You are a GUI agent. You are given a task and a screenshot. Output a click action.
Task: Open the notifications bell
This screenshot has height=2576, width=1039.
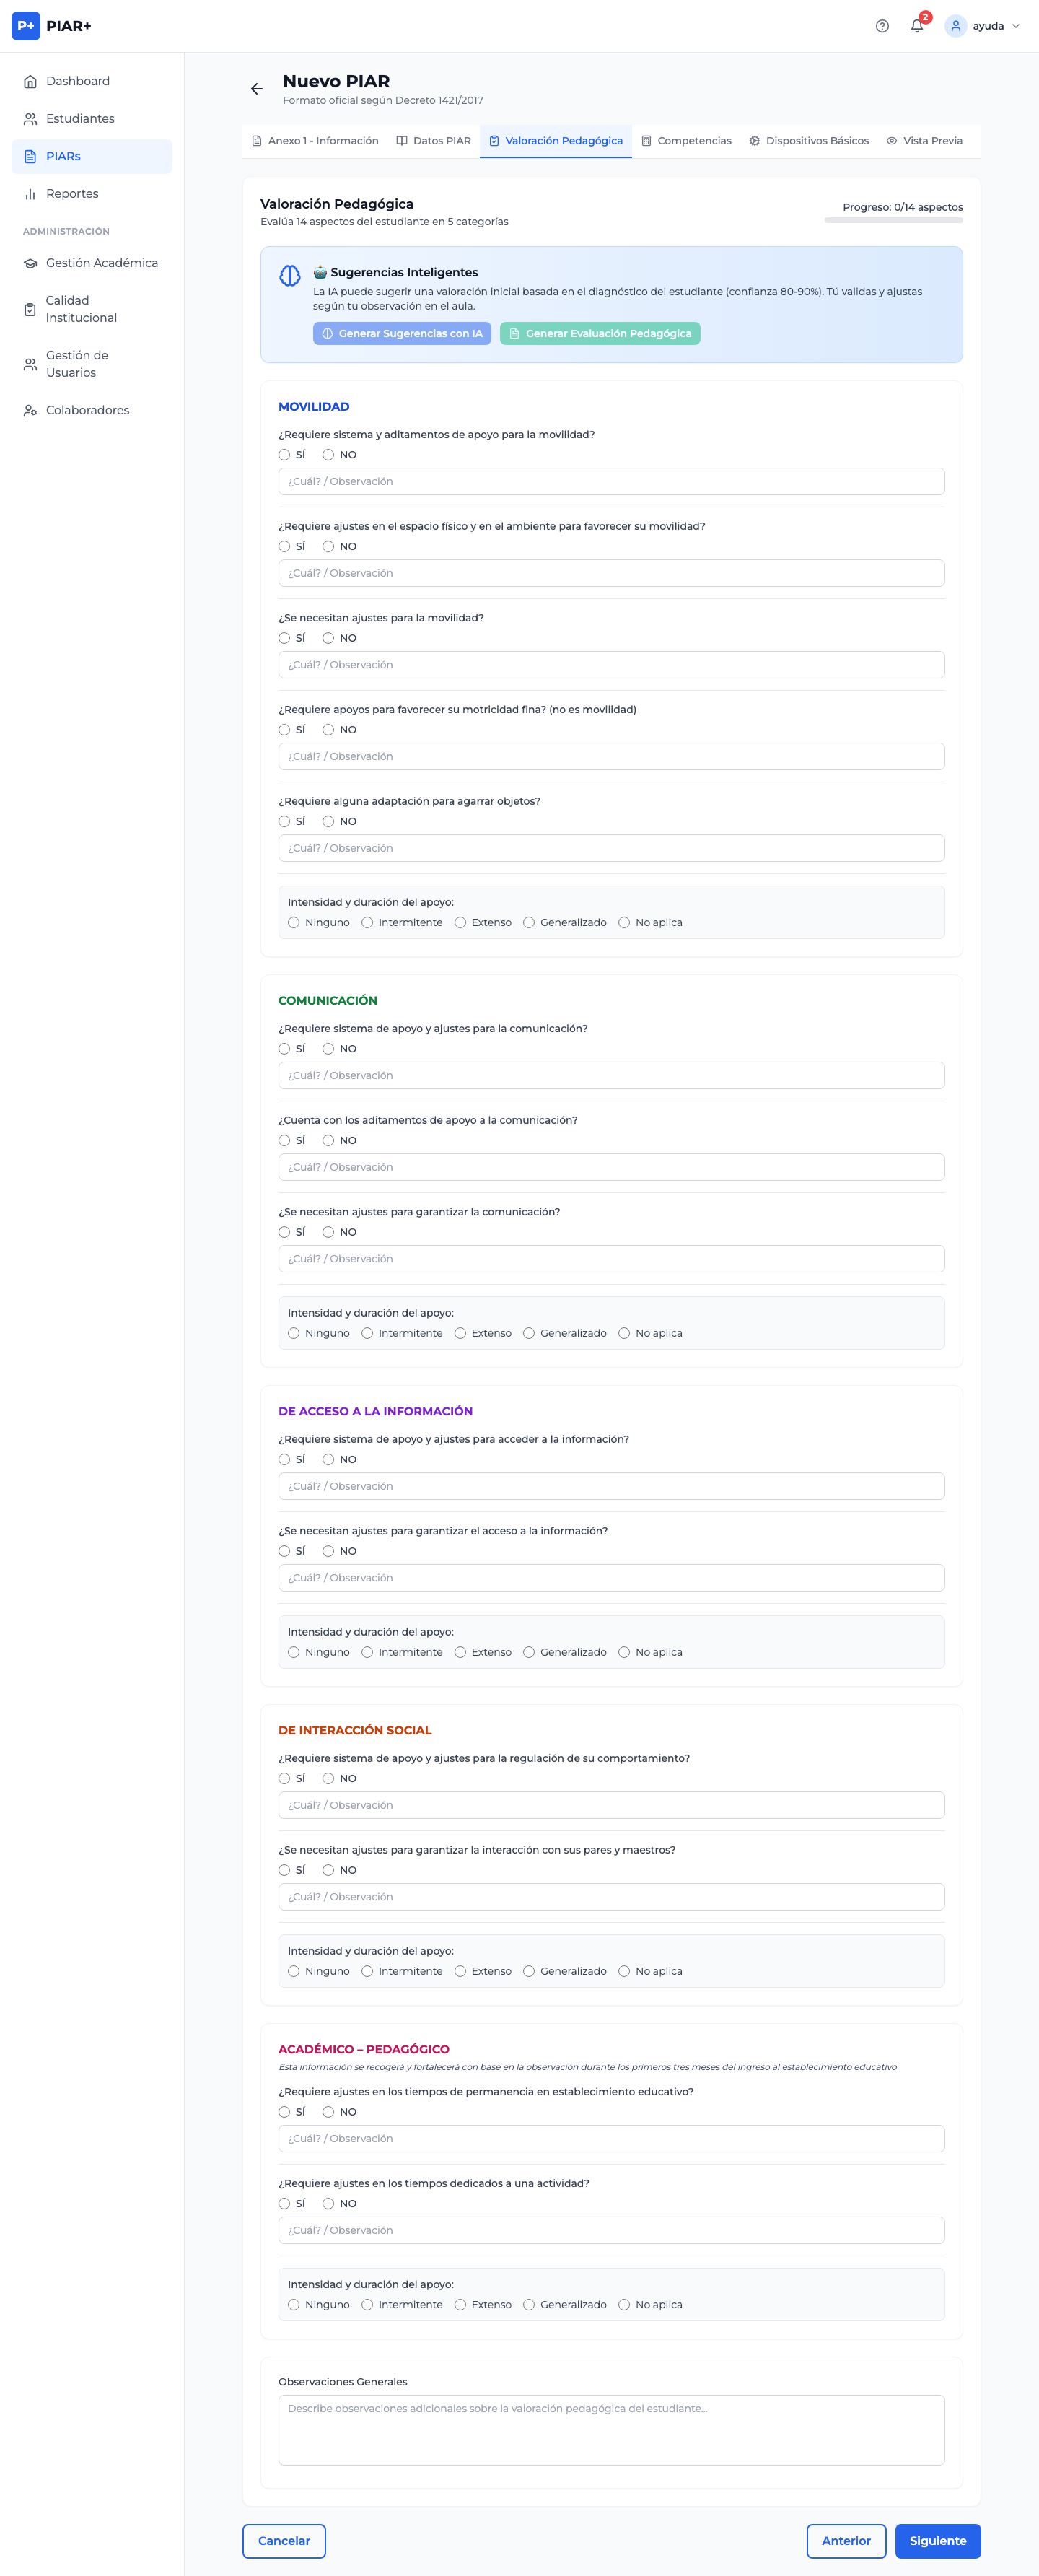click(916, 26)
